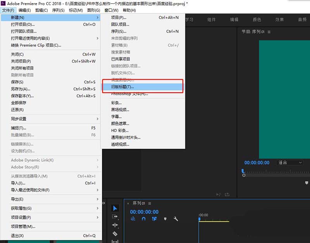Expand the Adobe Dynamic Link(K) submenu
The width and height of the screenshot is (310, 243).
coord(98,160)
